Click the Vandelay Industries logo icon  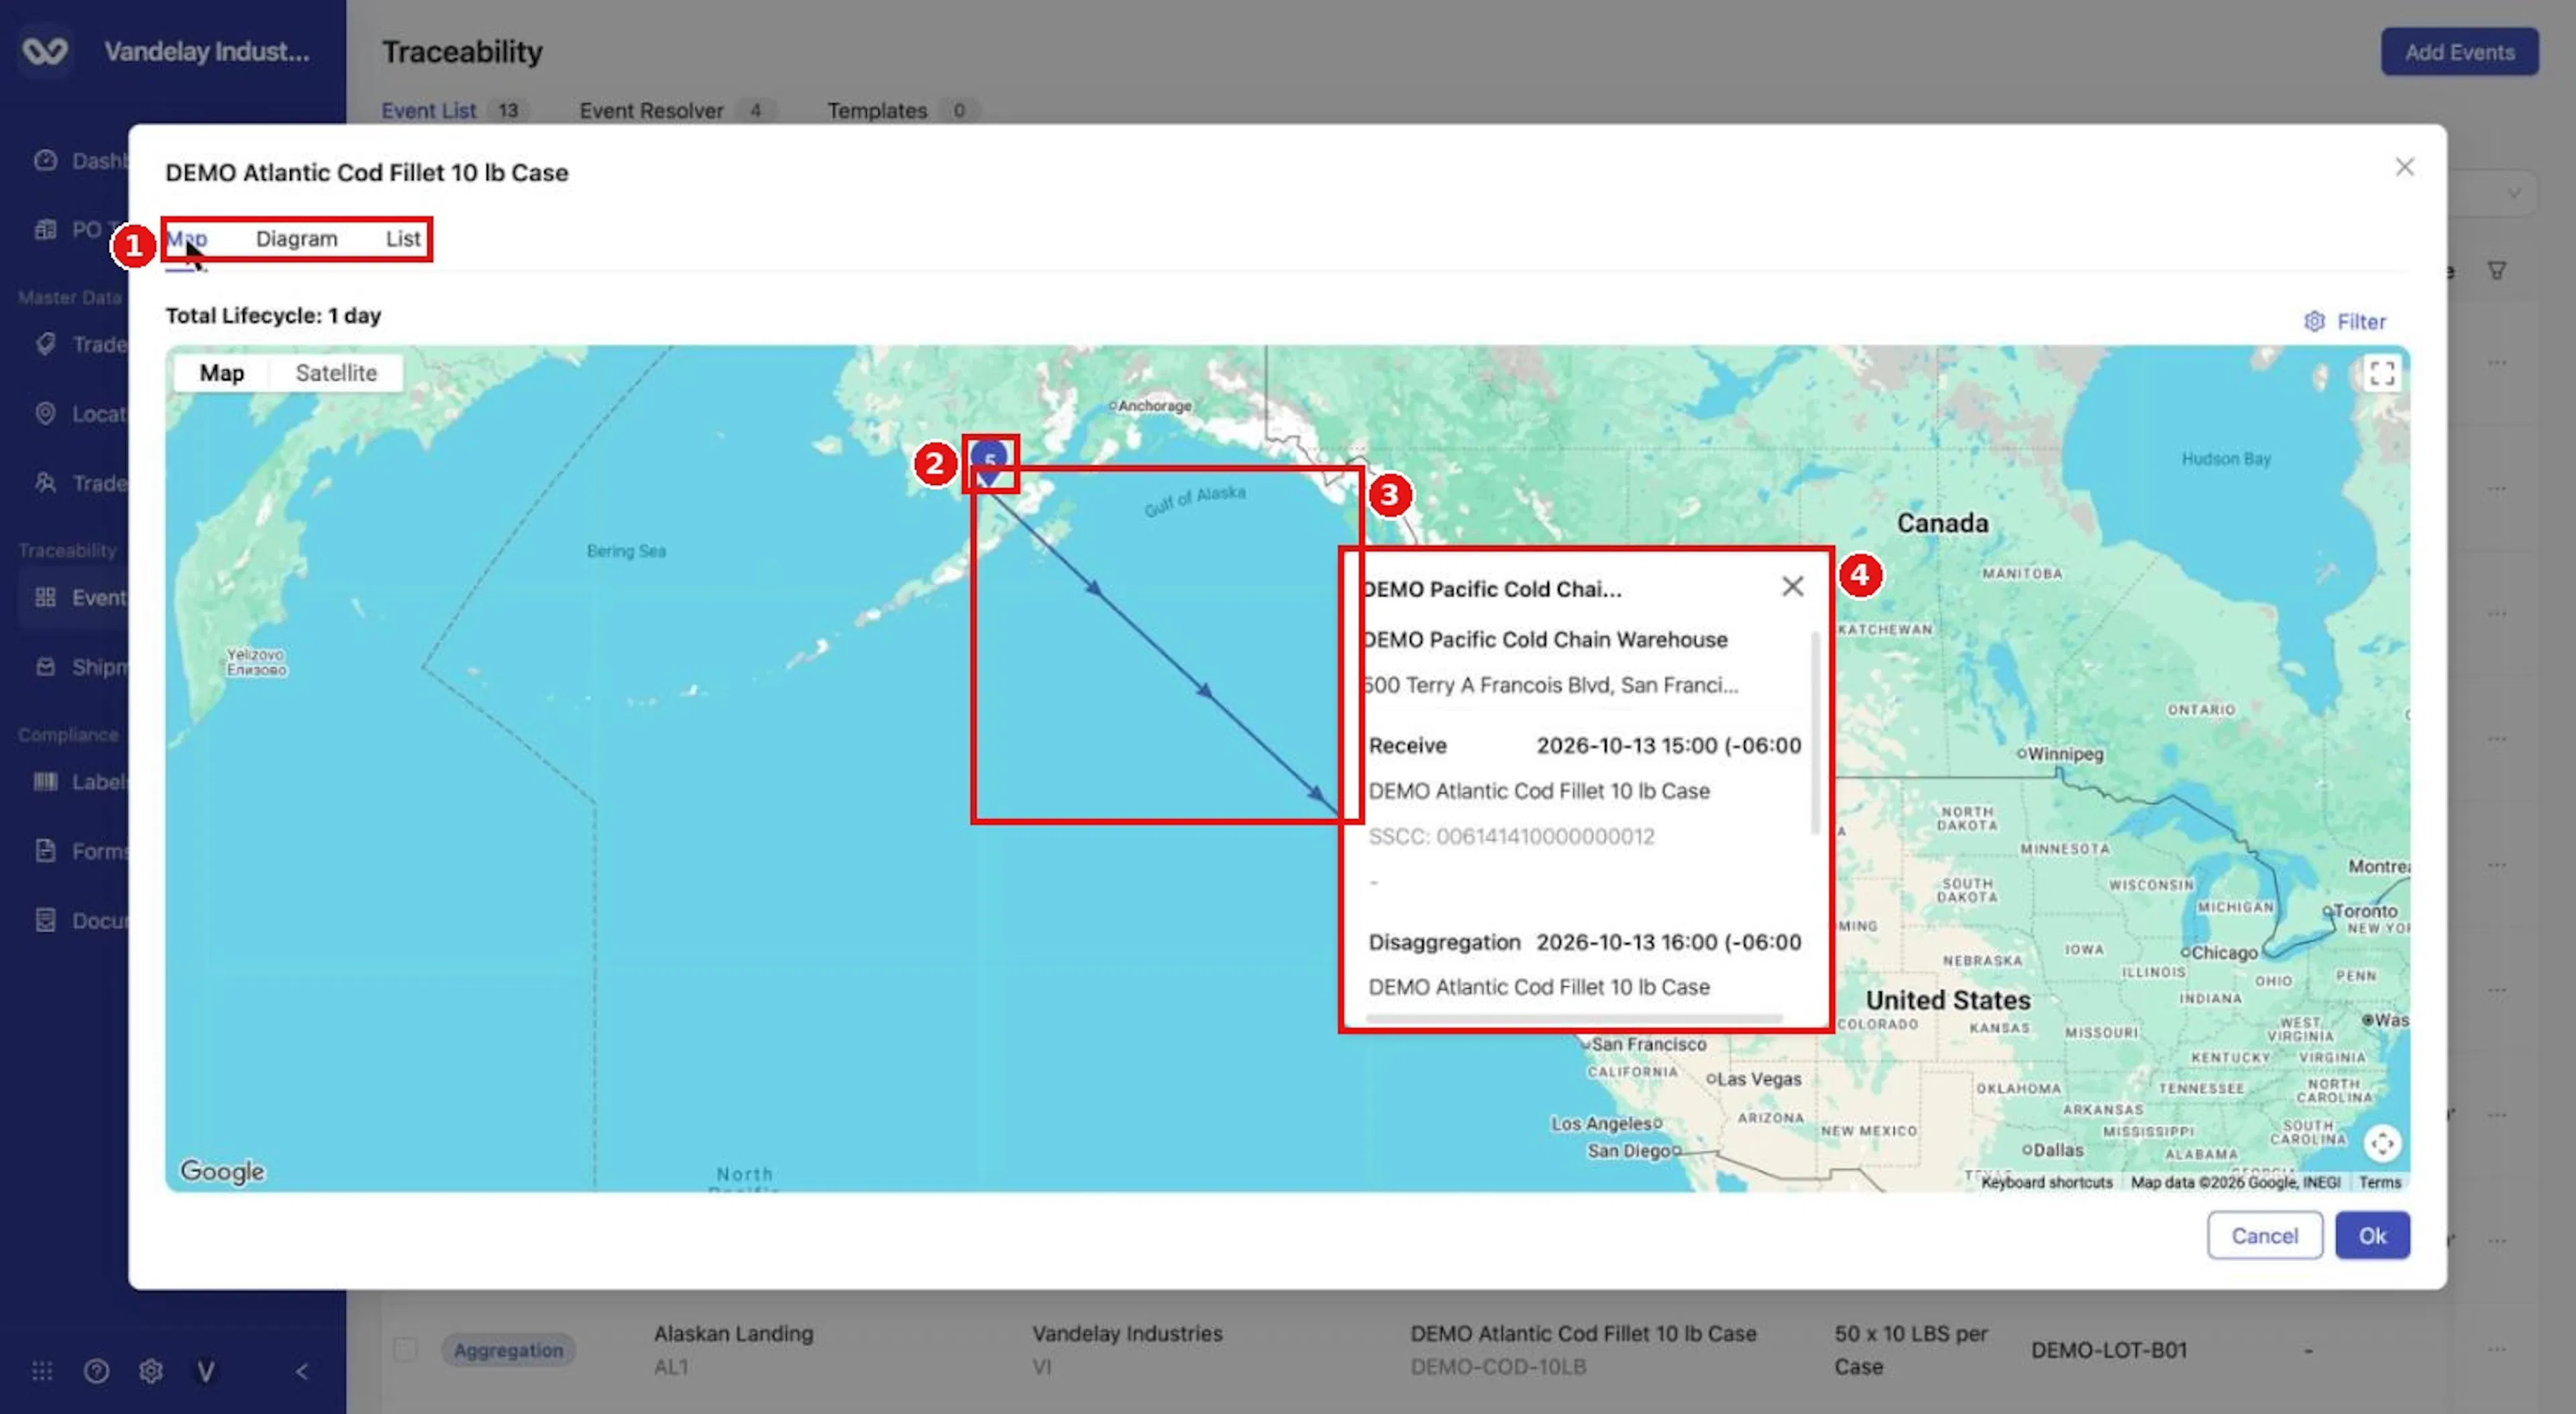pos(46,51)
